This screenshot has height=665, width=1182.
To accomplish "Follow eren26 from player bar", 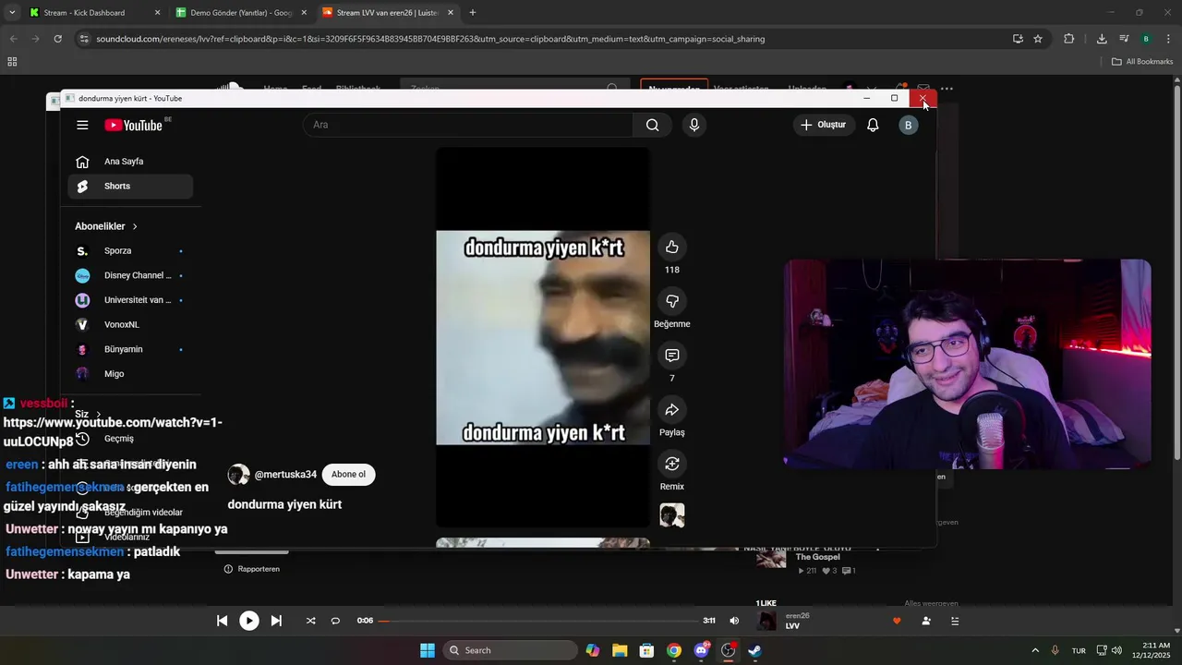I will coord(926,621).
